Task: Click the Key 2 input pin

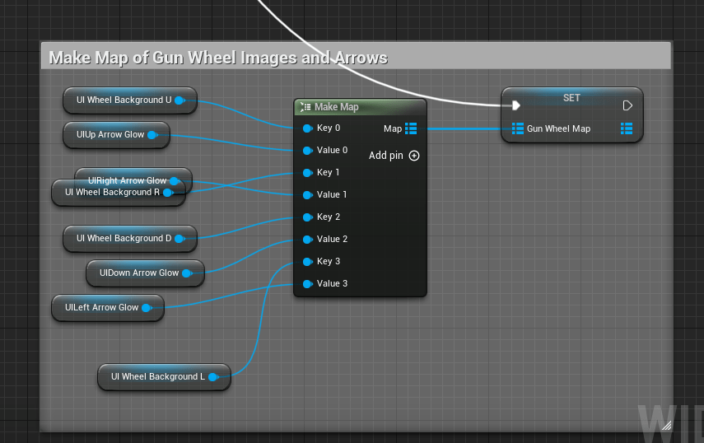Action: click(307, 217)
